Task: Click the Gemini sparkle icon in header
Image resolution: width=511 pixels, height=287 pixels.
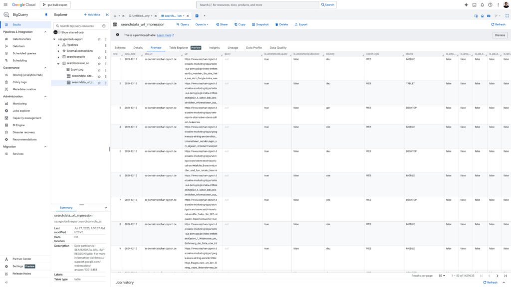Action: 466,4
